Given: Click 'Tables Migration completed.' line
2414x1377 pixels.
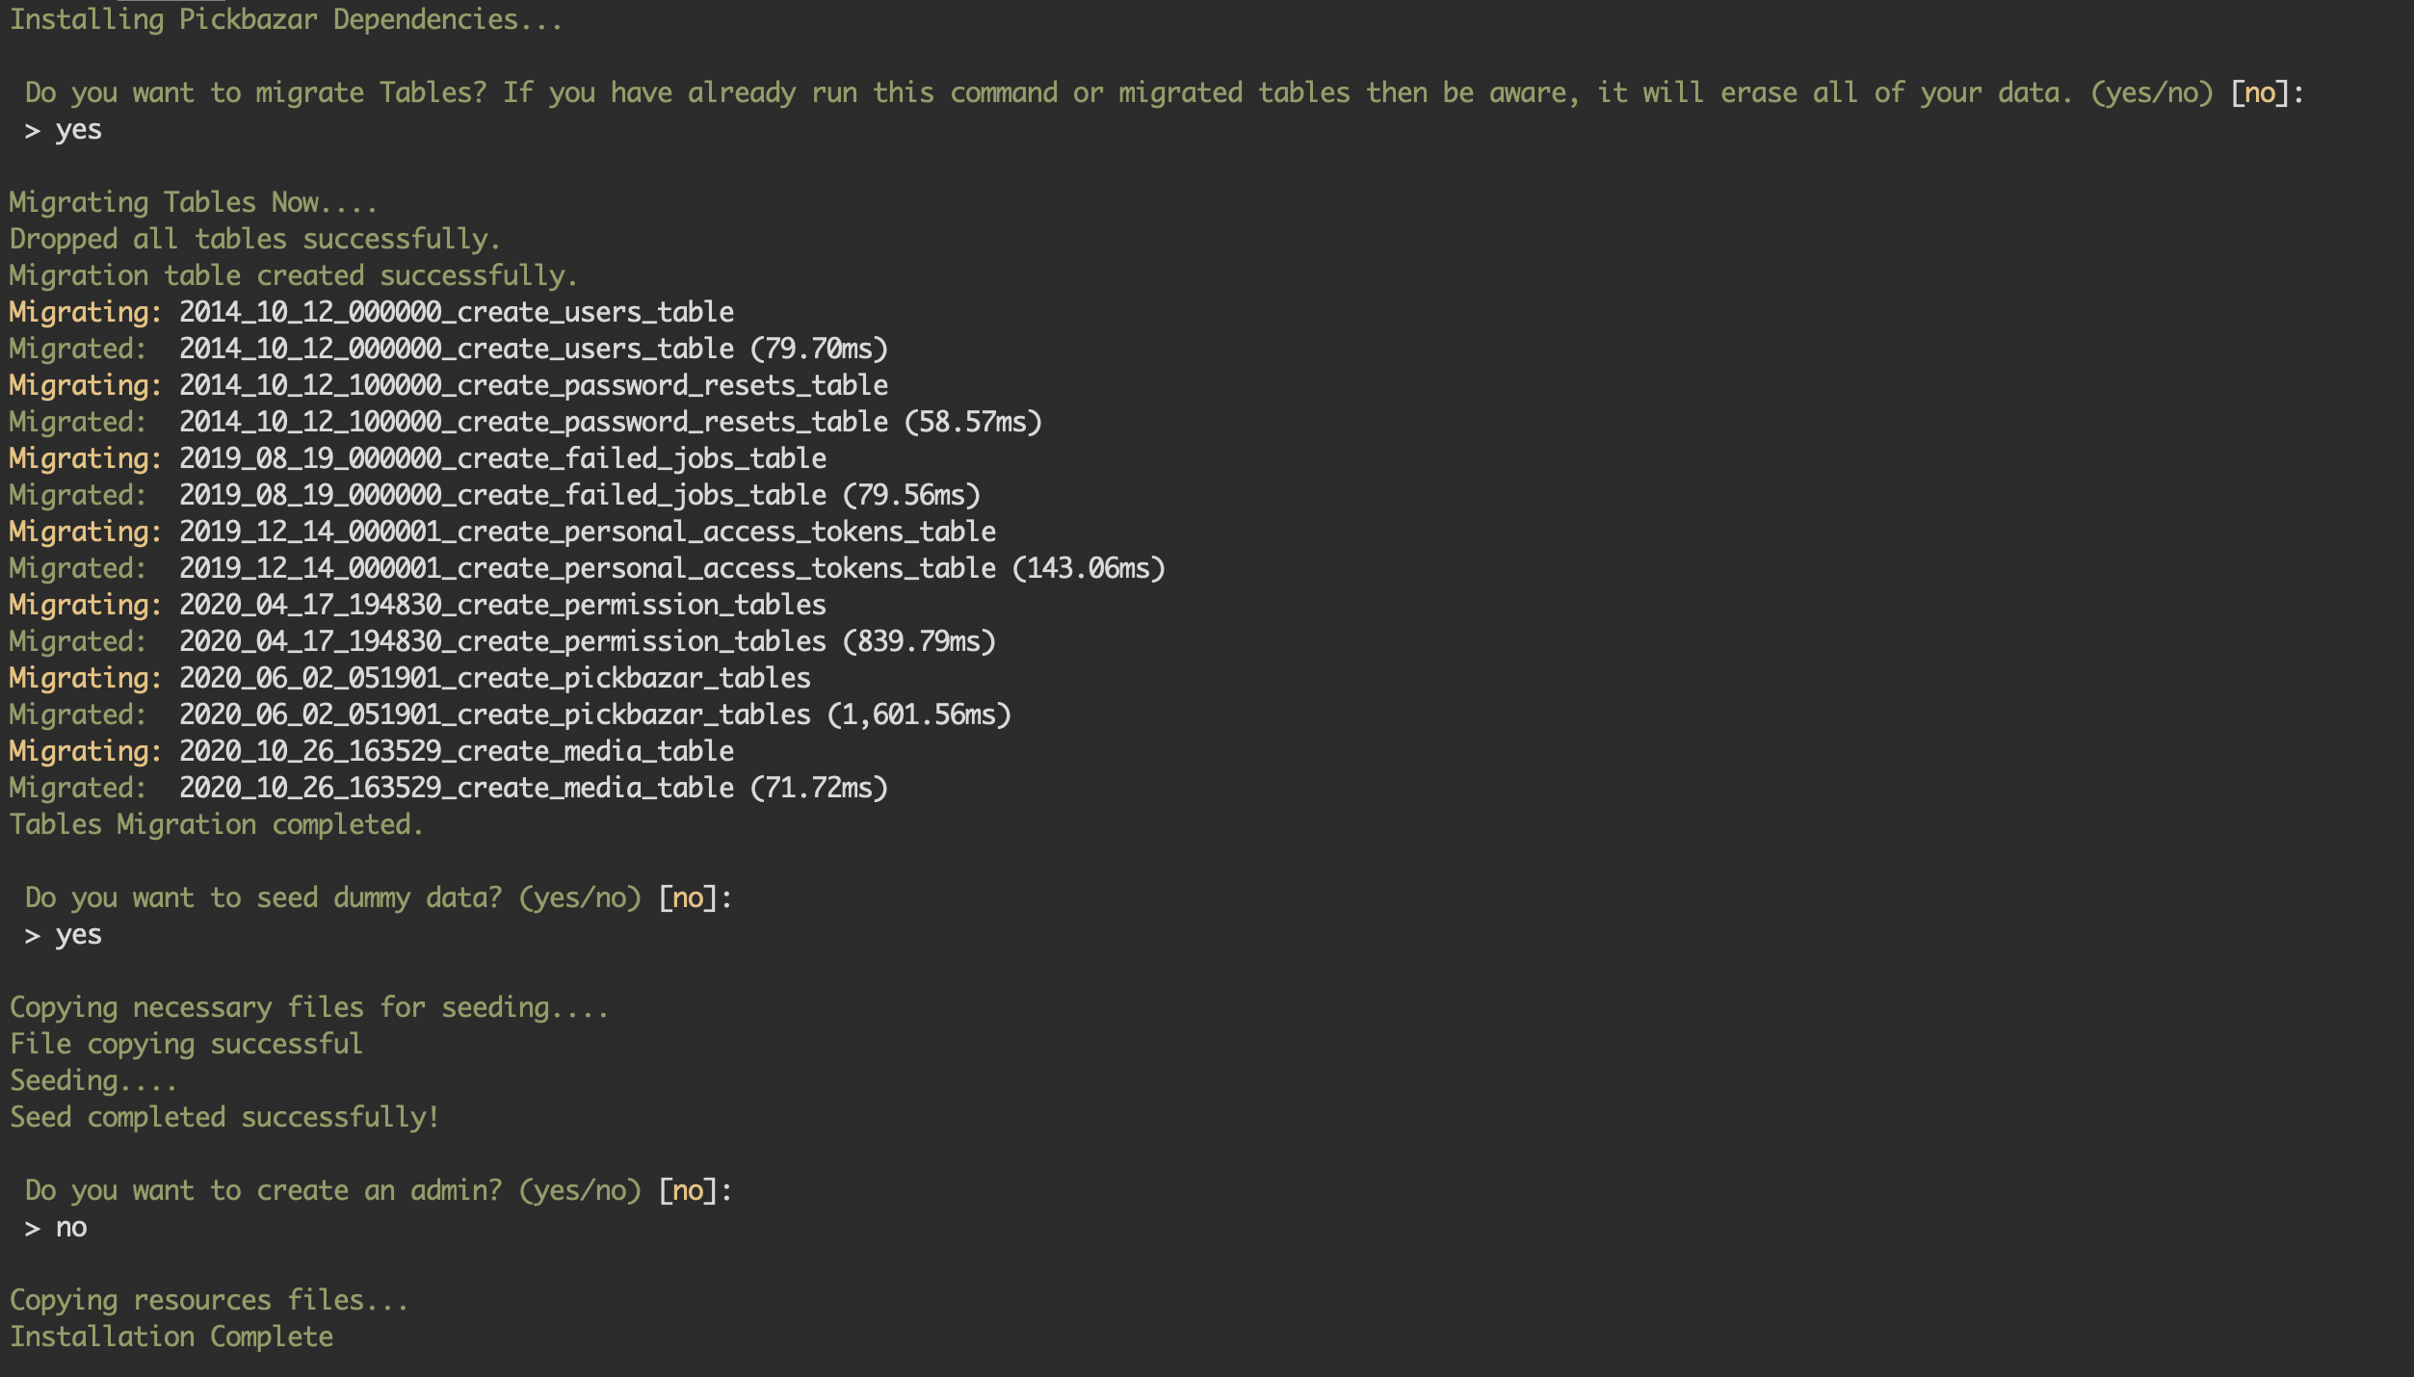Looking at the screenshot, I should (x=217, y=825).
